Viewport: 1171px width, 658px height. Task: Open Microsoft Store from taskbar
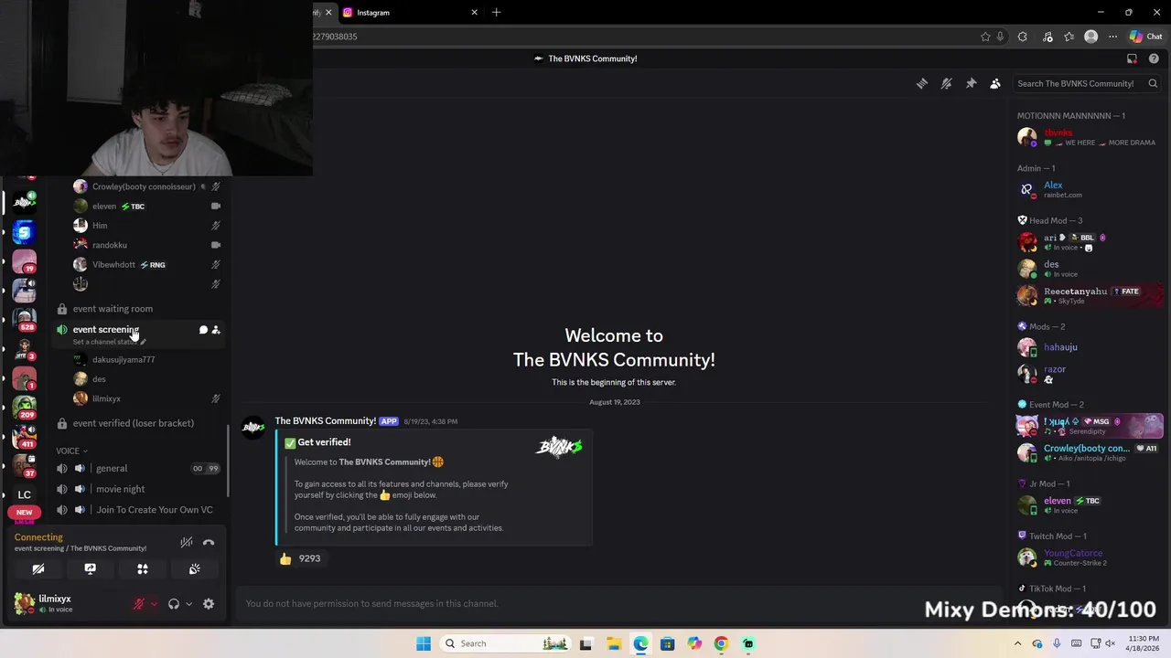point(668,643)
